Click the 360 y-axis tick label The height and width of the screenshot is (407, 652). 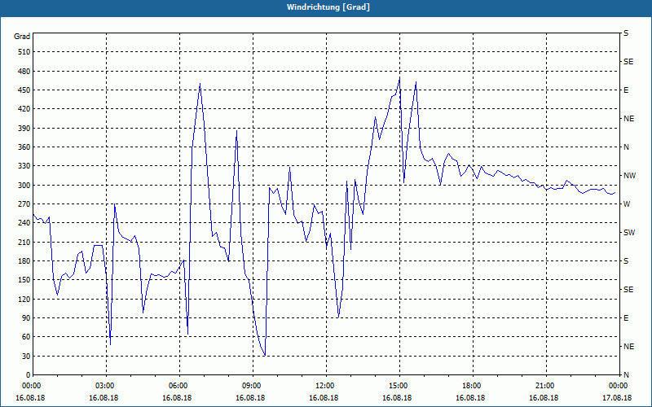click(x=25, y=147)
